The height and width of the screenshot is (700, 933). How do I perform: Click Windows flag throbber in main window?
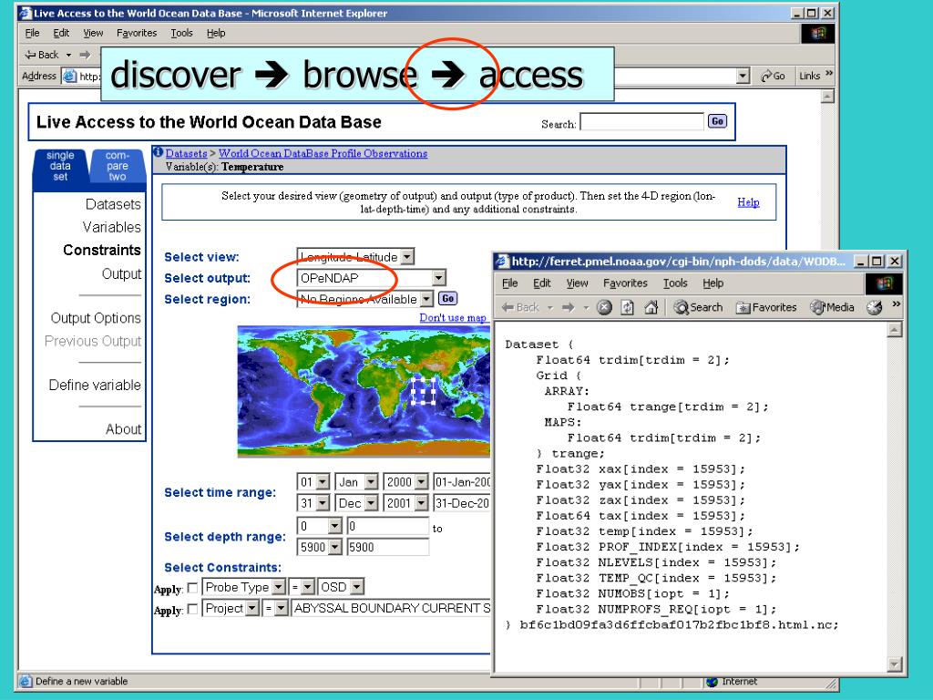[x=818, y=34]
